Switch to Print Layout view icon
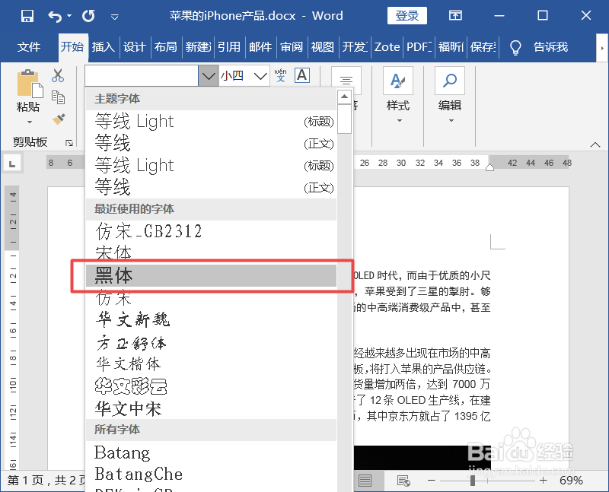609x492 pixels. (365, 481)
